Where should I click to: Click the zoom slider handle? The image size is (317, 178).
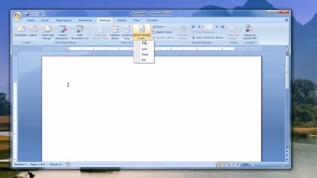[267, 165]
